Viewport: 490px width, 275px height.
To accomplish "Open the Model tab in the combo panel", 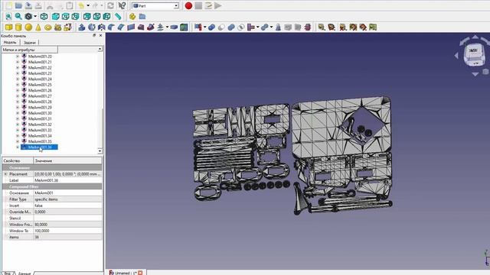I will 10,43.
